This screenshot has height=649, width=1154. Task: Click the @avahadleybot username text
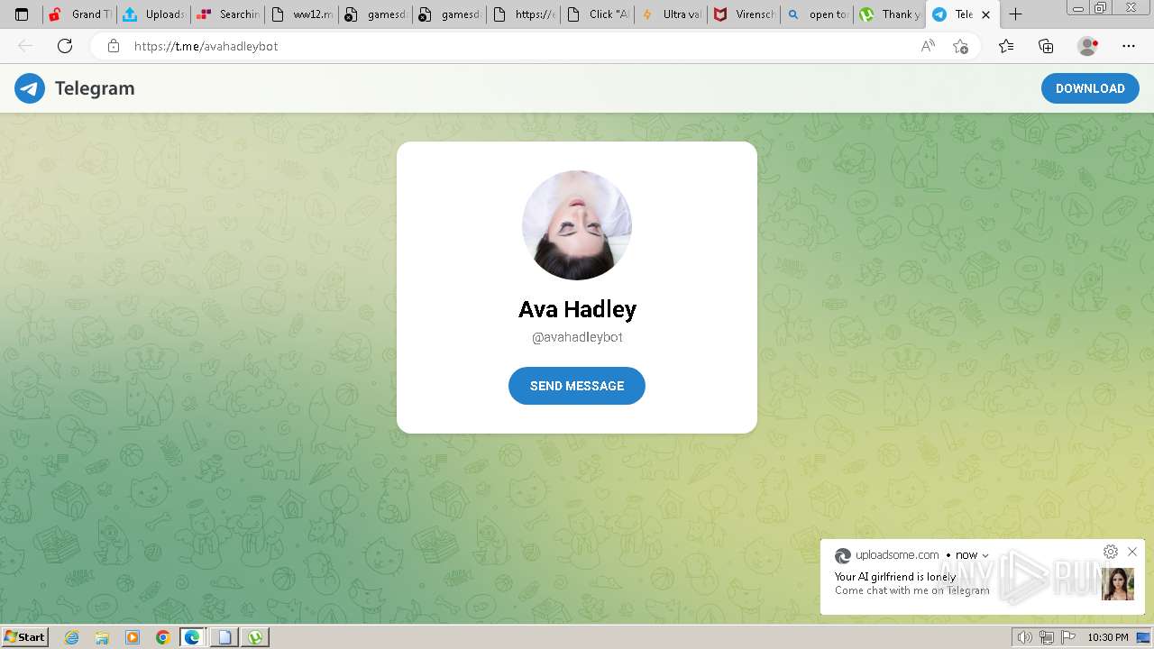pos(577,337)
